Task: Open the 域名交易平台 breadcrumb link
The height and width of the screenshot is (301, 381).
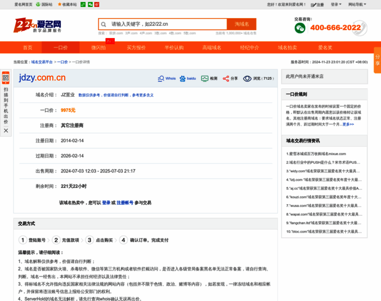Action: [x=42, y=62]
